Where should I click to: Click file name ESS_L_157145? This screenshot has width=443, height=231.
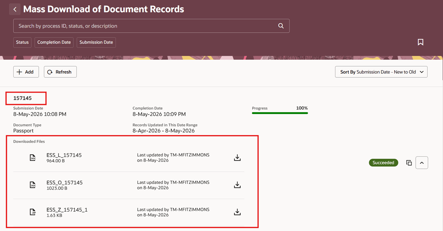pos(64,155)
